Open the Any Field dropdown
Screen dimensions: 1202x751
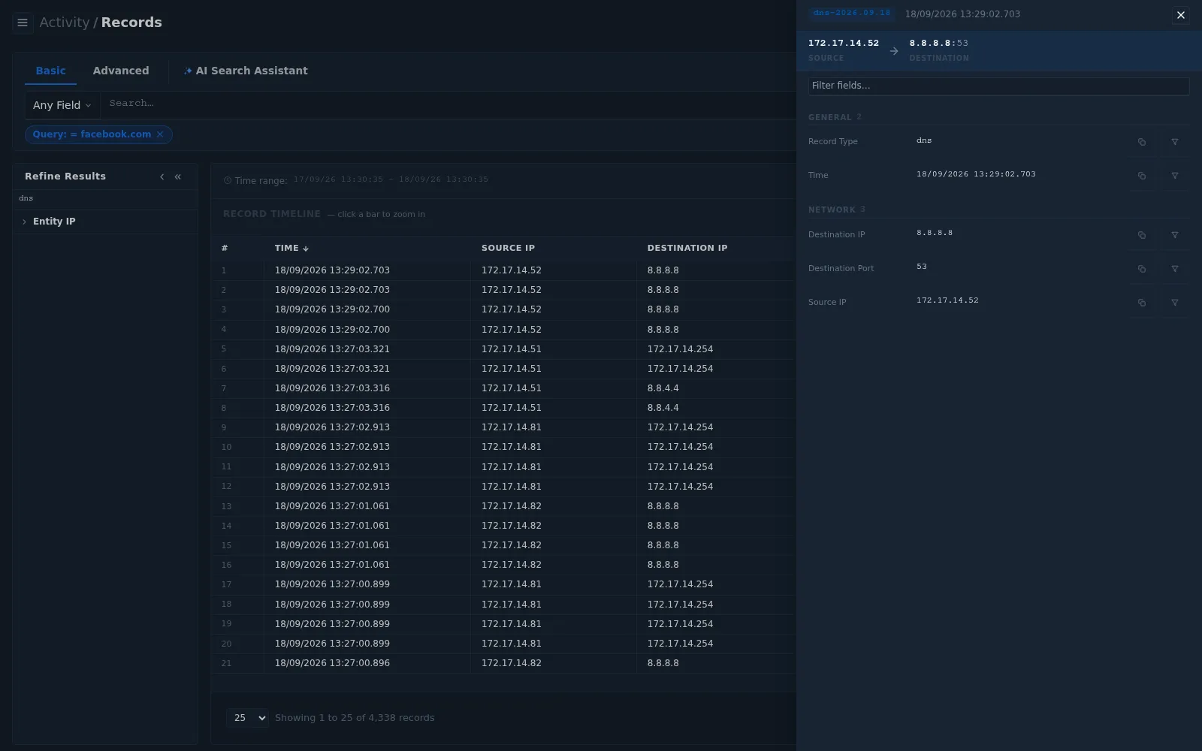tap(62, 105)
